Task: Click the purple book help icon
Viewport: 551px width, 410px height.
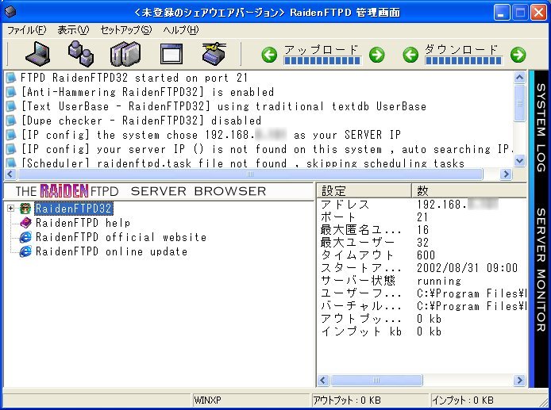Action: tap(25, 223)
